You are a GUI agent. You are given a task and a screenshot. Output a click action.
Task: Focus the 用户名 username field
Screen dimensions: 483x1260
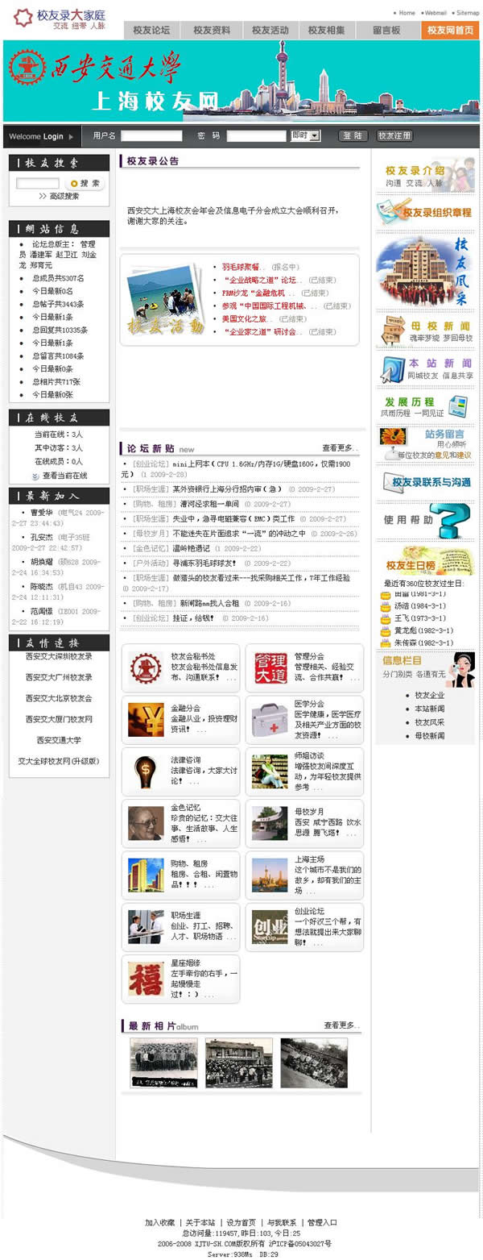pos(151,136)
